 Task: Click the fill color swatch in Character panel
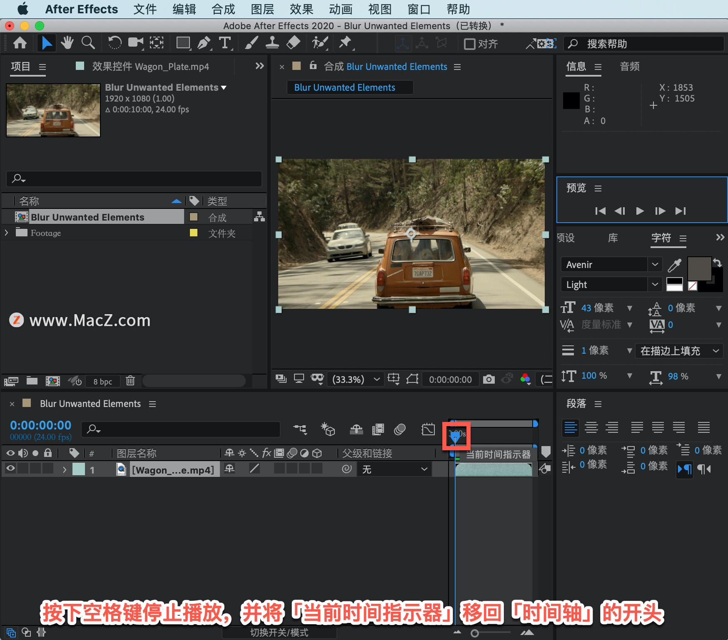pyautogui.click(x=699, y=269)
